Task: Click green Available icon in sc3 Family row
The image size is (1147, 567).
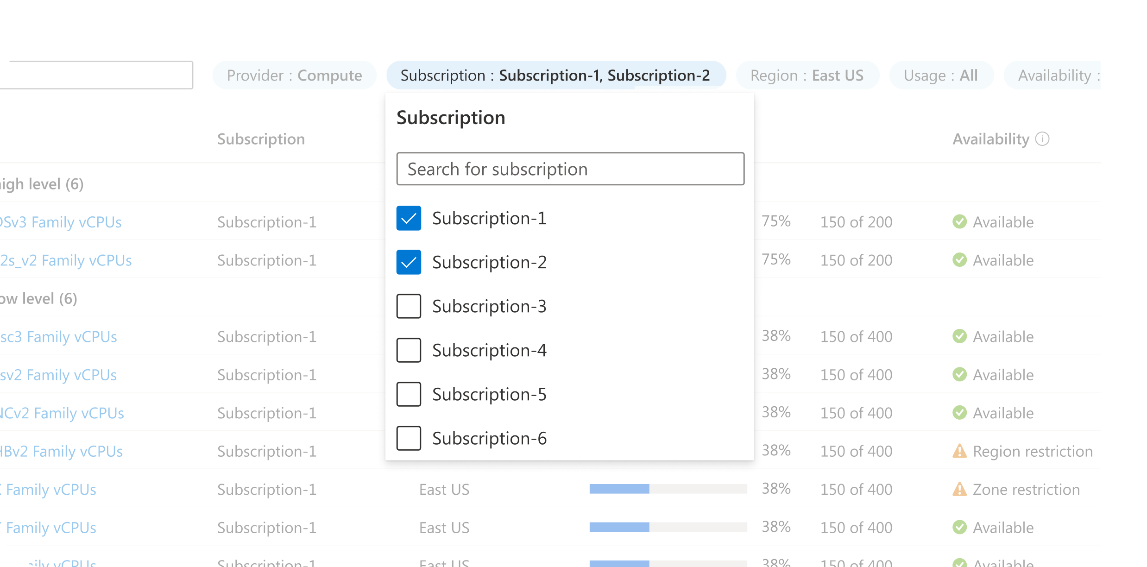Action: point(959,336)
